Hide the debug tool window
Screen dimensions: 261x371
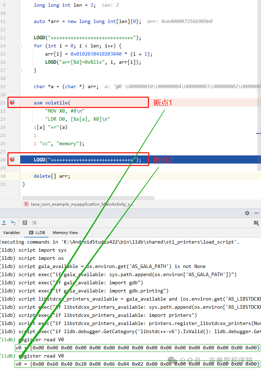[256, 213]
